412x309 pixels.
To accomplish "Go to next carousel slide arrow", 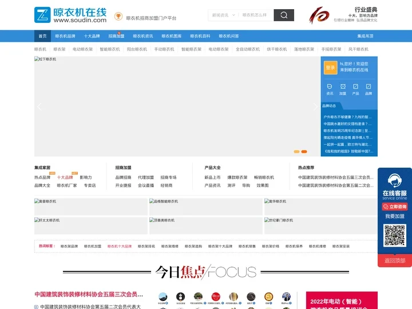I will click(x=315, y=106).
